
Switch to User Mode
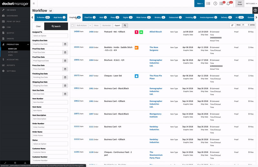point(240,3)
